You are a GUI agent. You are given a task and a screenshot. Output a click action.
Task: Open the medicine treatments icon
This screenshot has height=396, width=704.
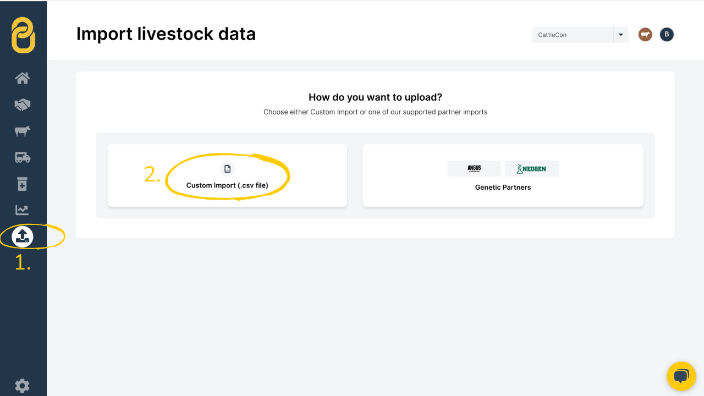(x=23, y=184)
